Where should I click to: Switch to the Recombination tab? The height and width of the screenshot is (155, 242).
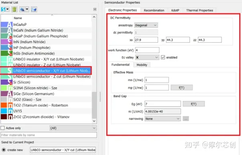pyautogui.click(x=154, y=10)
